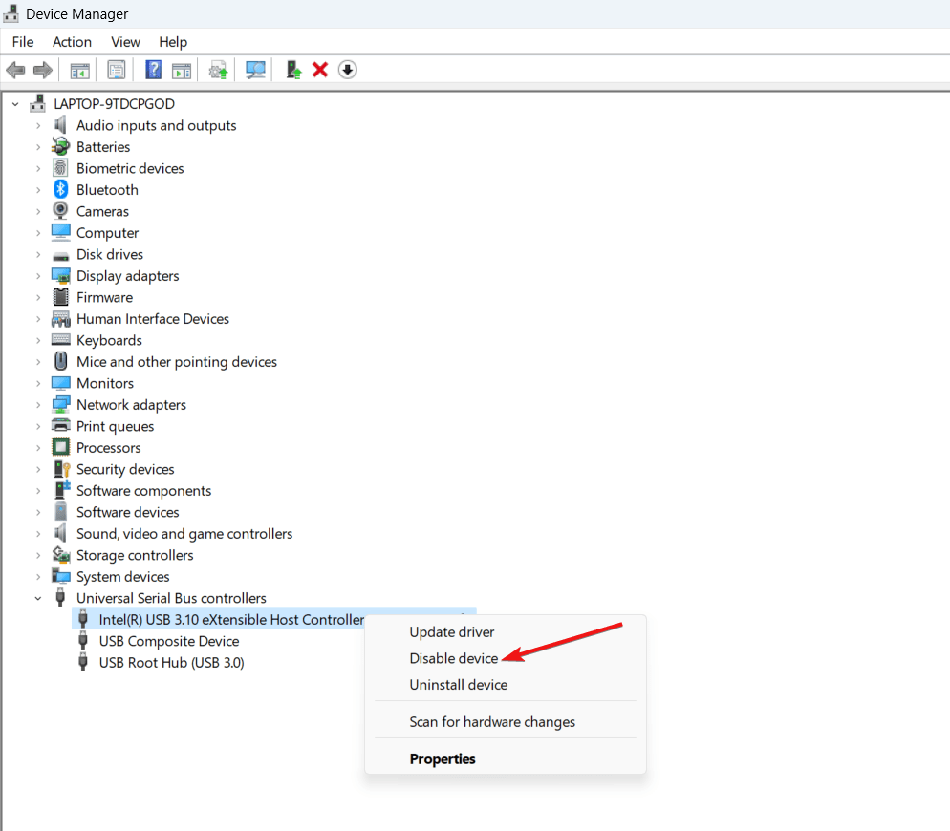This screenshot has width=950, height=831.
Task: Select Human Interface Devices label
Action: tap(153, 319)
